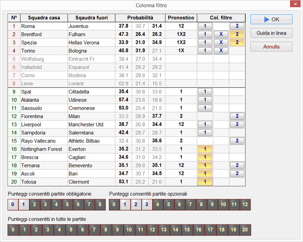Toggle filter 2 for Fiorentina vs Milan
The image size is (303, 242).
(237, 116)
